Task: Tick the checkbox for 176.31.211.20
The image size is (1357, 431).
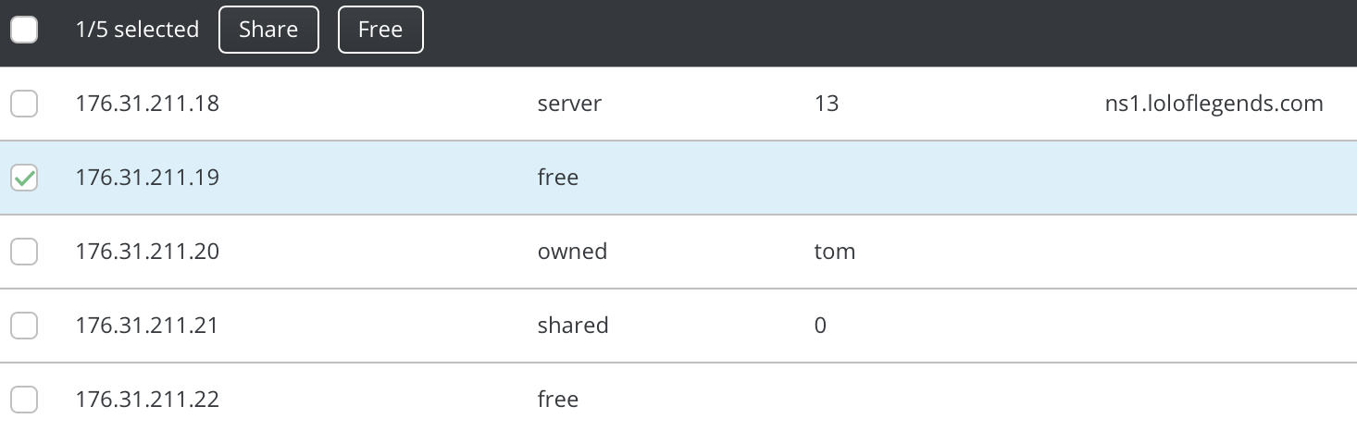Action: tap(24, 252)
